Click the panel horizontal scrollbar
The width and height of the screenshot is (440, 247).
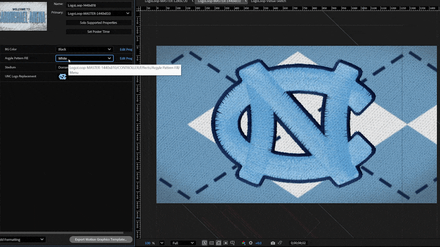[x=62, y=233]
